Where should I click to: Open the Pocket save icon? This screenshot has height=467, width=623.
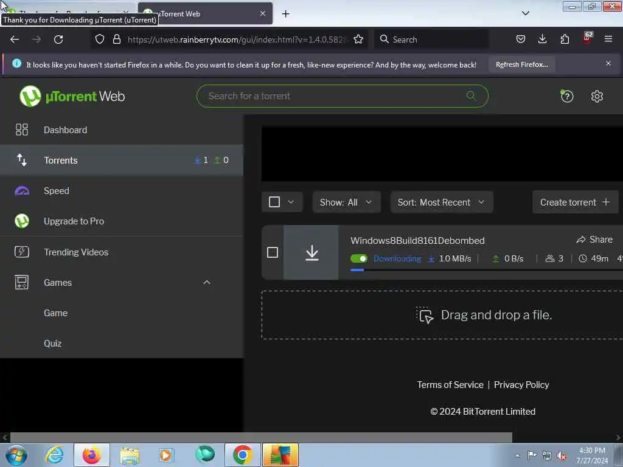tap(521, 39)
